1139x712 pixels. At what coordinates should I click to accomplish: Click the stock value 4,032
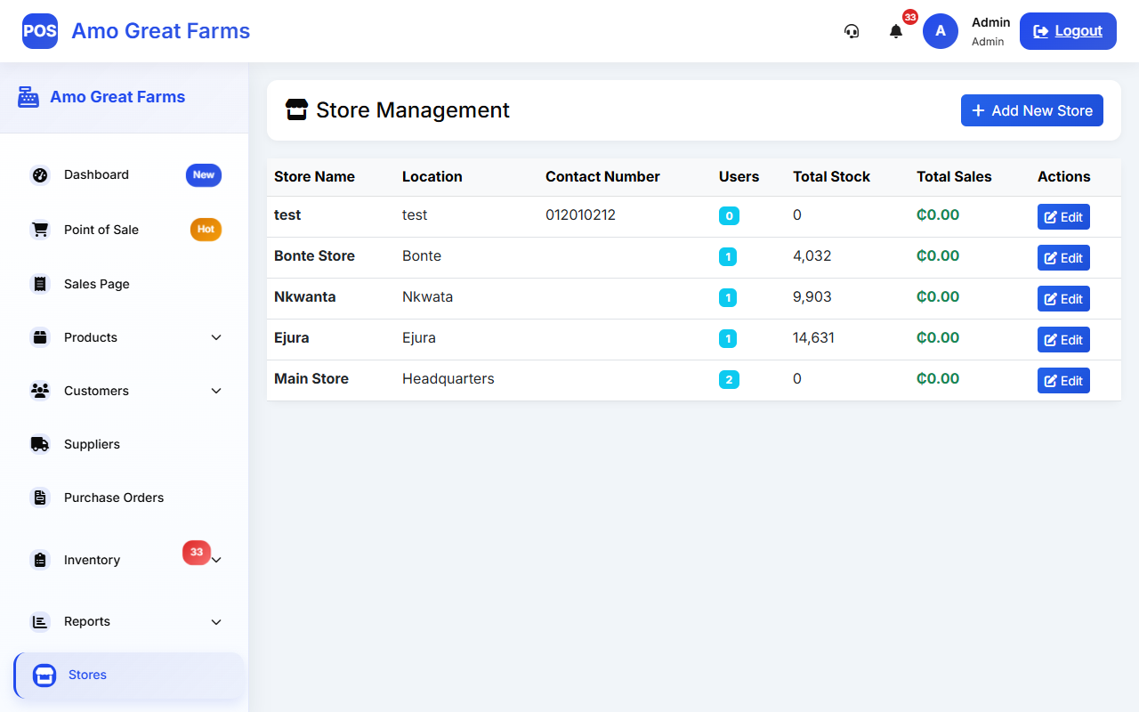812,256
